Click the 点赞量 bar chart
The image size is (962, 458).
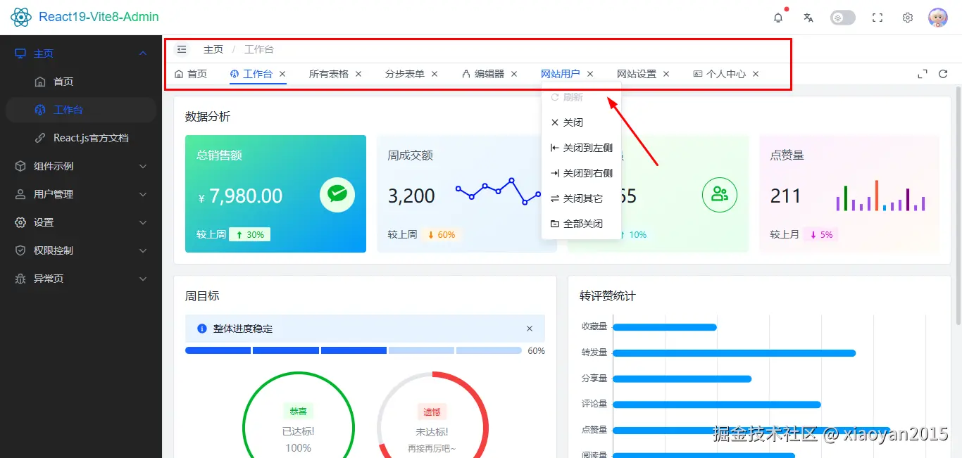click(880, 196)
